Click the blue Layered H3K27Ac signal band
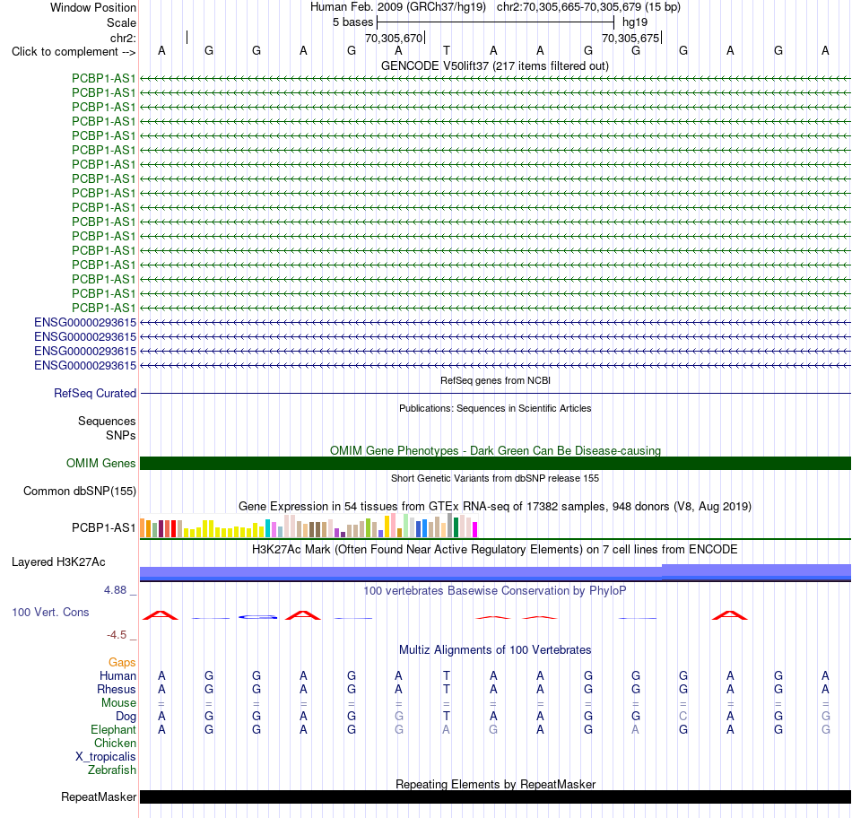Image resolution: width=852 pixels, height=818 pixels. (495, 573)
